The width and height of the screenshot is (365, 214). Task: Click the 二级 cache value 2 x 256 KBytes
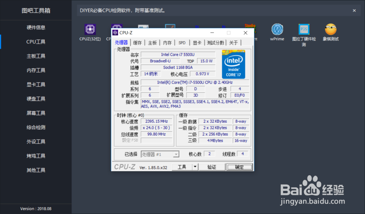pos(215,134)
